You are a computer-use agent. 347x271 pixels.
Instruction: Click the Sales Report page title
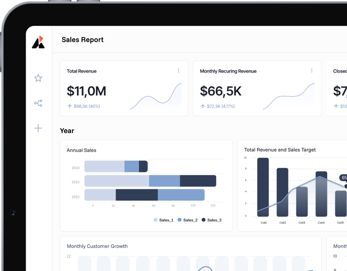pyautogui.click(x=82, y=40)
